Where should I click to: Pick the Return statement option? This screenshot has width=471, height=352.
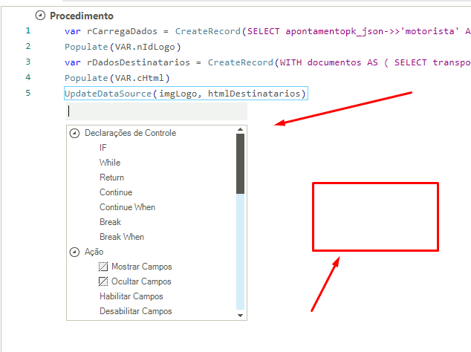click(112, 177)
